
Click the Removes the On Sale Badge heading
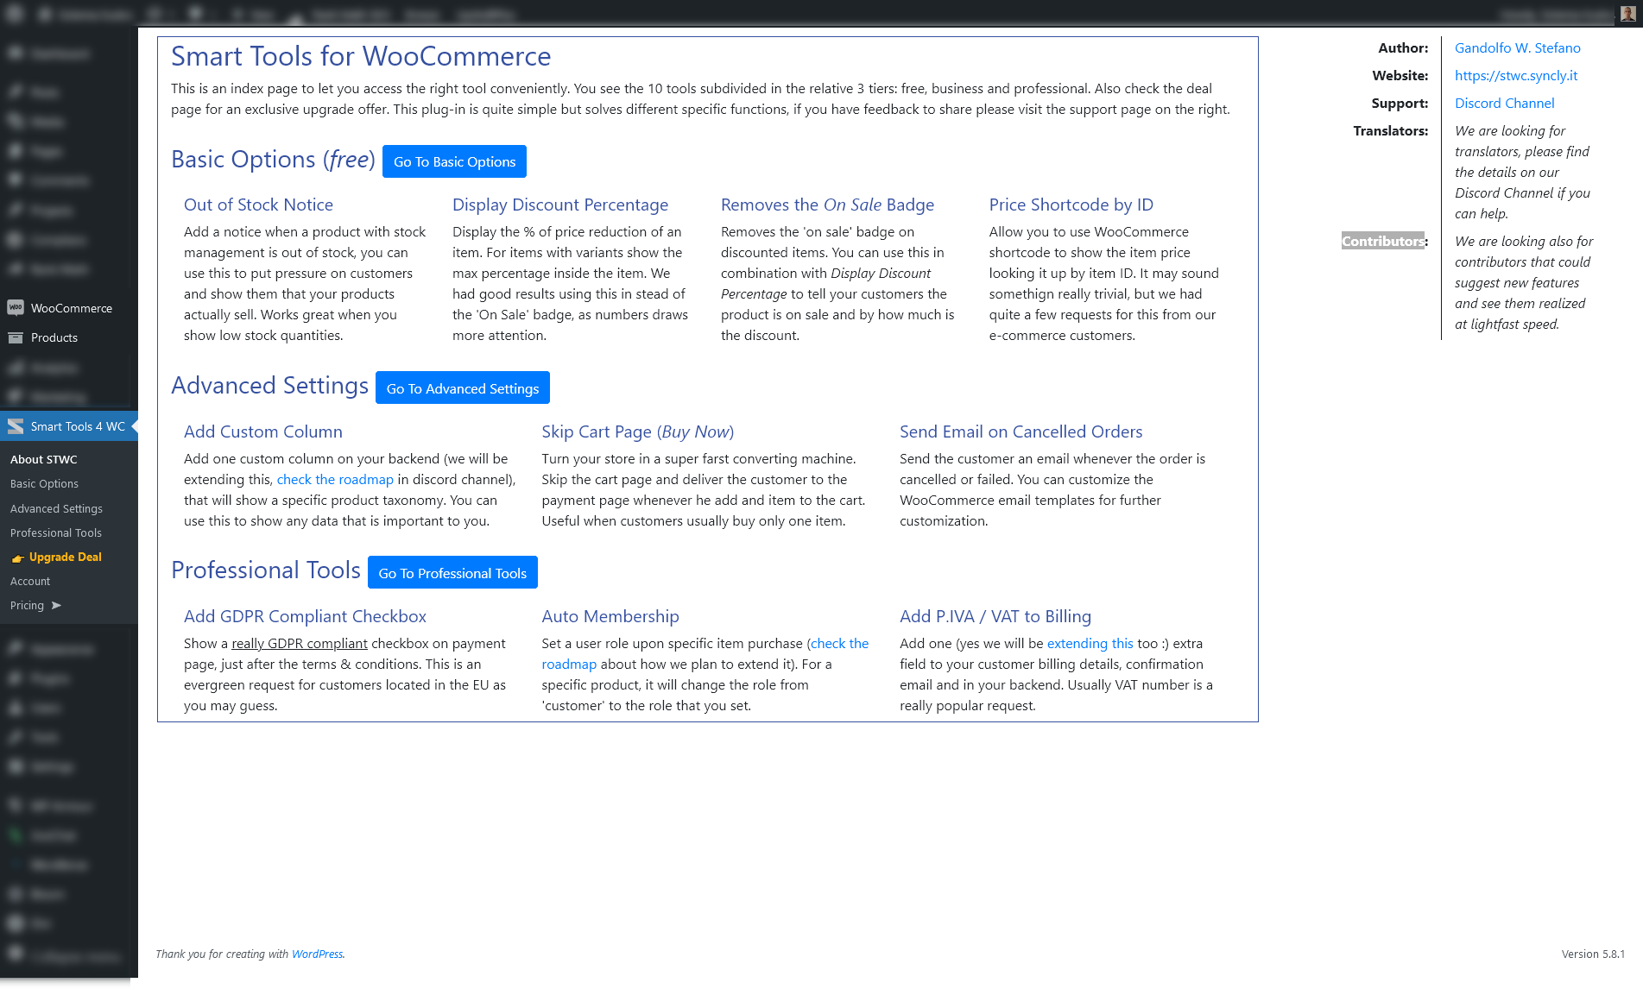[827, 205]
